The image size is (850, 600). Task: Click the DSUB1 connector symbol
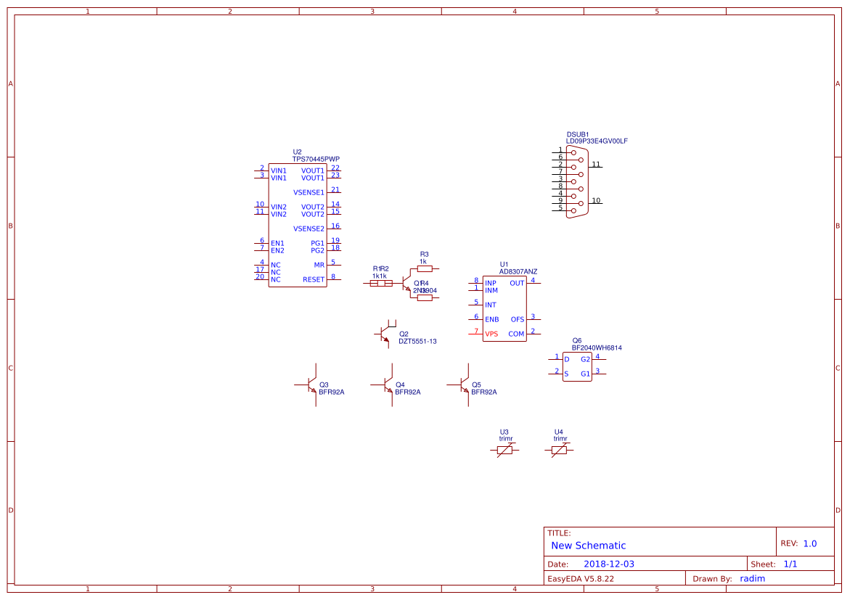pyautogui.click(x=577, y=181)
